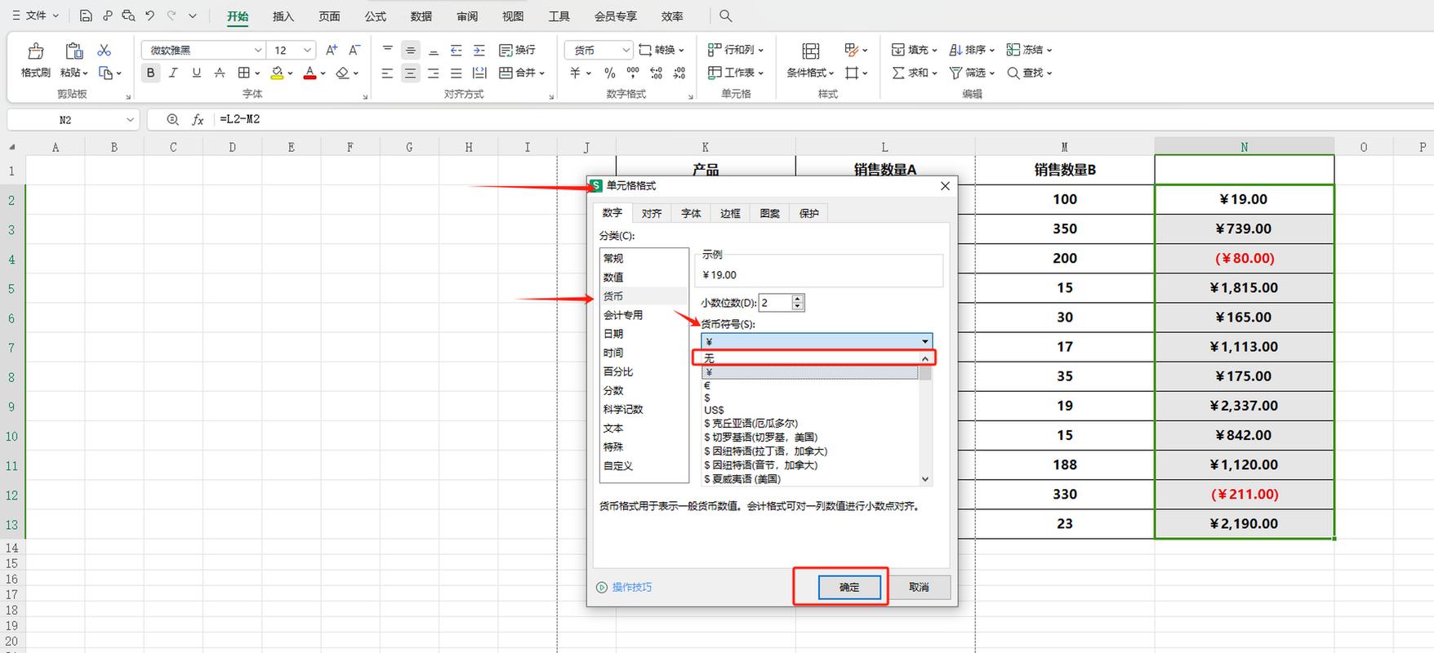The width and height of the screenshot is (1434, 653).
Task: Choose 无 in currency symbol list
Action: tap(810, 358)
